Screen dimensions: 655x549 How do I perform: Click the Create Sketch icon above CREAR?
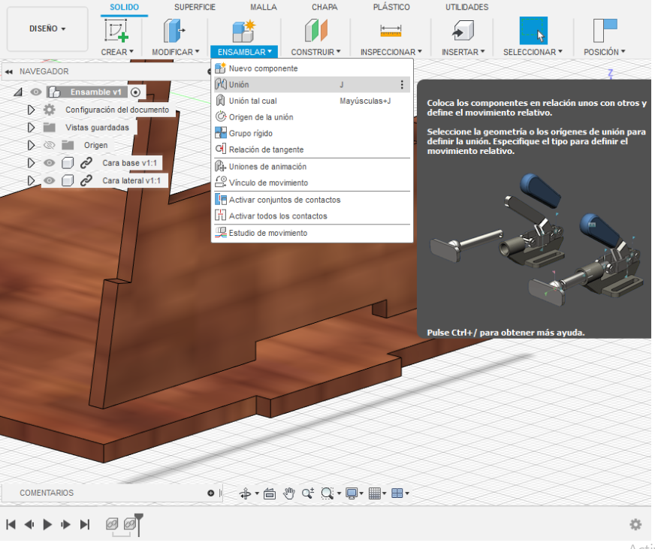116,31
